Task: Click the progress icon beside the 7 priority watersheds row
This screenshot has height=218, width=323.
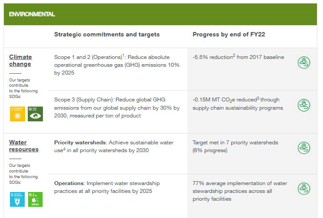Action: [x=303, y=147]
